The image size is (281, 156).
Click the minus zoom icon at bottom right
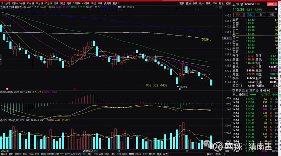point(229,154)
